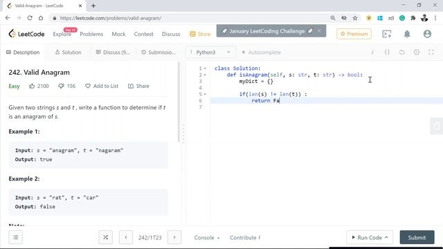Switch to the Solution tab
This screenshot has width=443, height=249.
[68, 53]
